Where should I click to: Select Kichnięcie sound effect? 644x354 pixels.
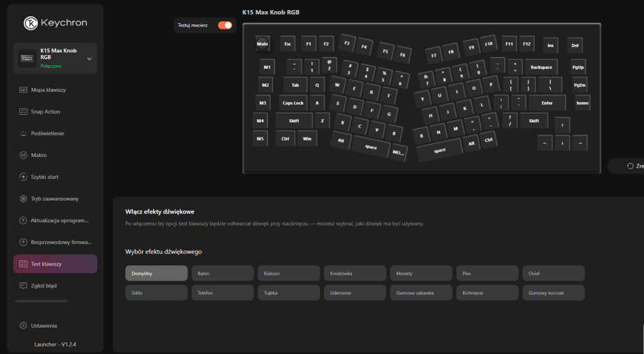(x=487, y=293)
